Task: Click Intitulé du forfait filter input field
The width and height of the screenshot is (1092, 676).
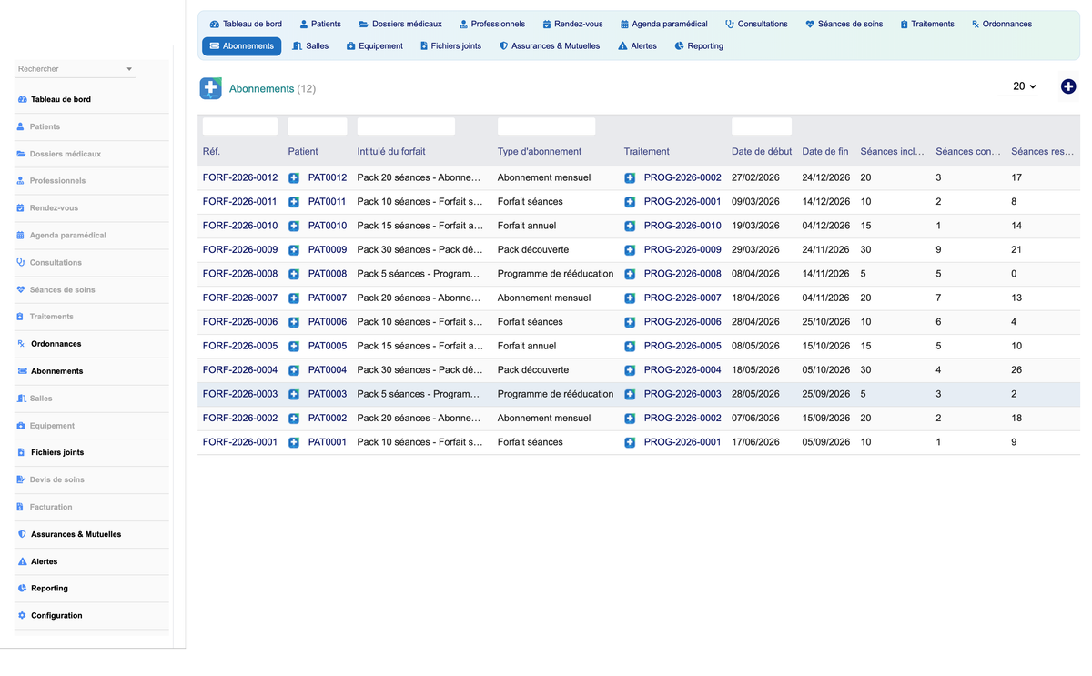Action: point(406,126)
